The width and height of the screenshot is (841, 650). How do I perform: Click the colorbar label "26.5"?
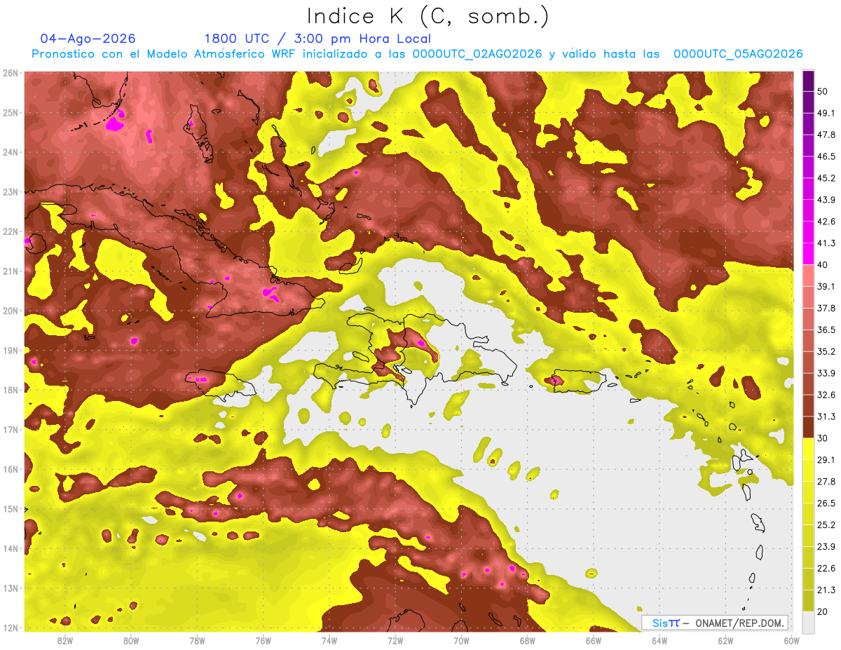[825, 503]
